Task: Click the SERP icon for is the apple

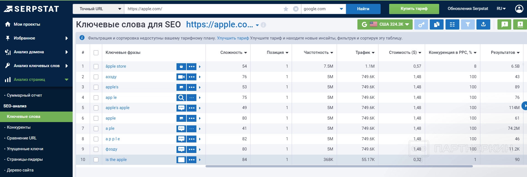Action: (x=181, y=160)
